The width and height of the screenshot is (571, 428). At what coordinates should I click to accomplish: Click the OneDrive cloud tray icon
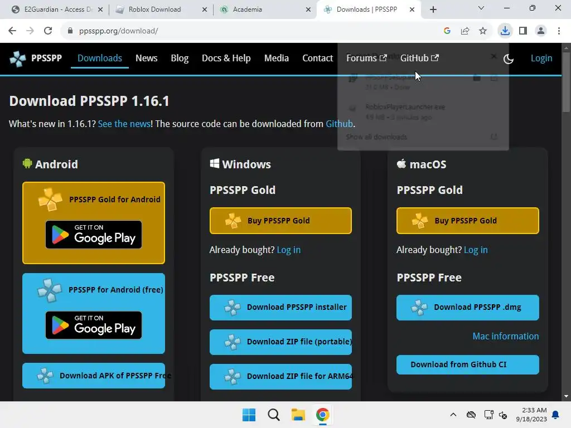[471, 415]
